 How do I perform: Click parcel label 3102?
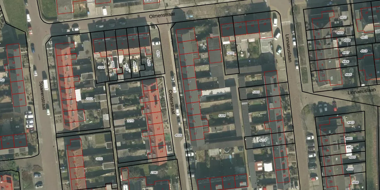click(x=99, y=159)
